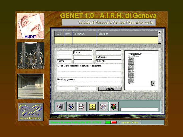183x137 pixels.
Task: Click the empty field below Handicap genetica
Action: [89, 84]
